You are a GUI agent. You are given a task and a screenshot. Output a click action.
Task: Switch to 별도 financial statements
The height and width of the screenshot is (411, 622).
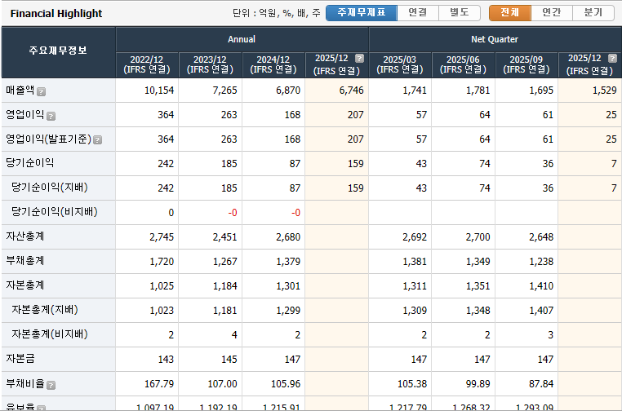pos(460,13)
